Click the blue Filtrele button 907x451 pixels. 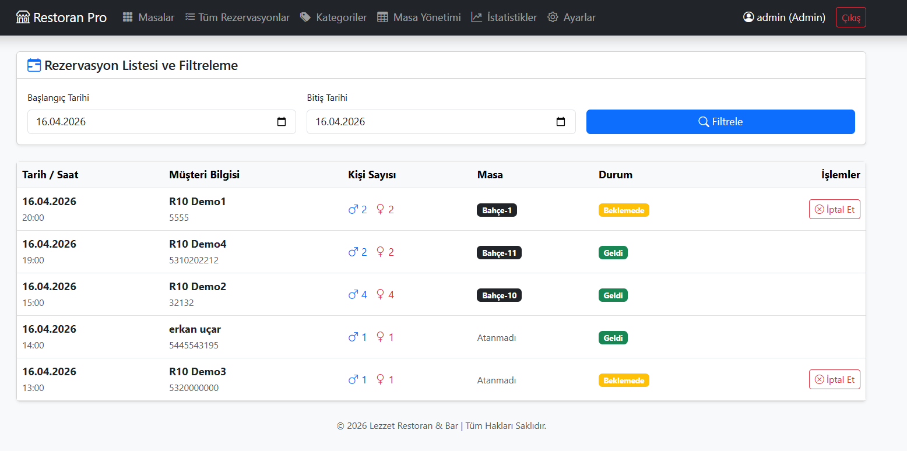[720, 122]
